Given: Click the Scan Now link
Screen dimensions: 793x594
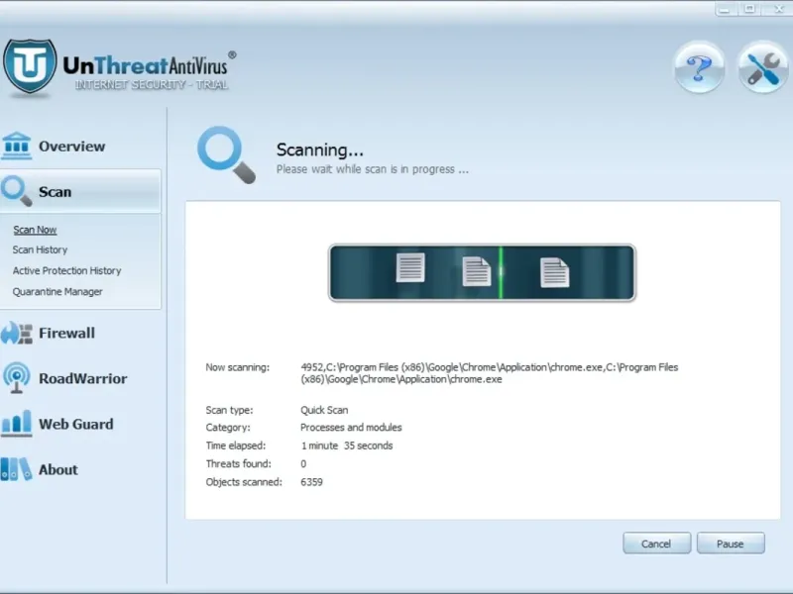Looking at the screenshot, I should coord(35,230).
